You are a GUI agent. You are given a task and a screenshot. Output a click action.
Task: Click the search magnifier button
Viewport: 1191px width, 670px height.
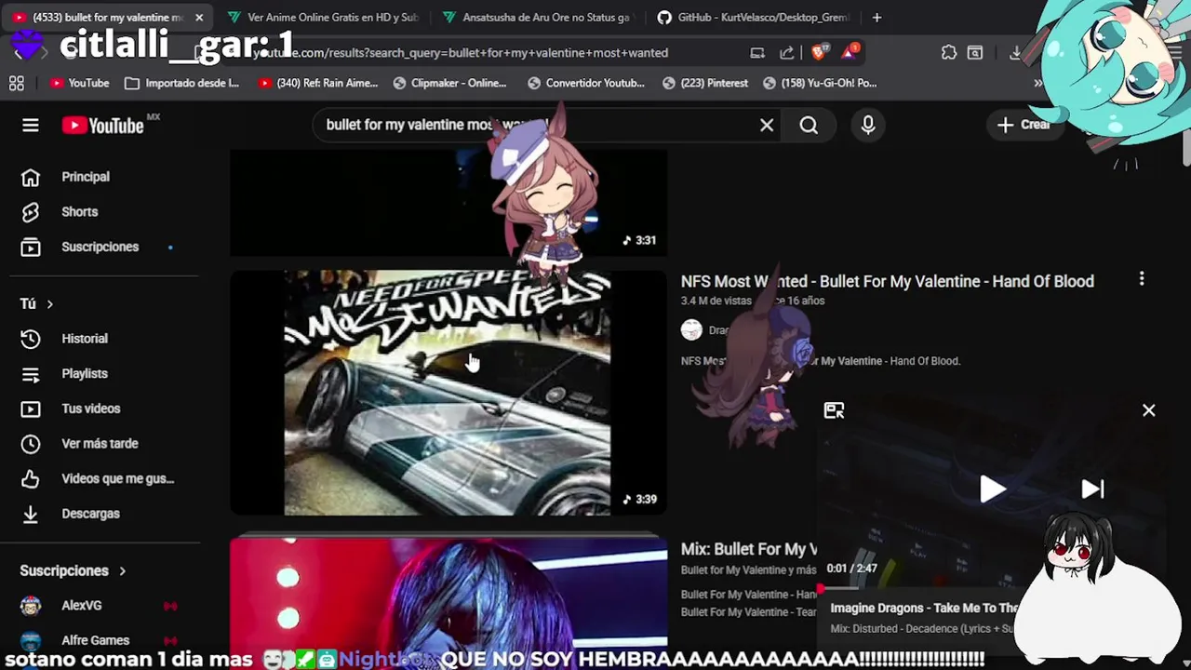click(809, 125)
